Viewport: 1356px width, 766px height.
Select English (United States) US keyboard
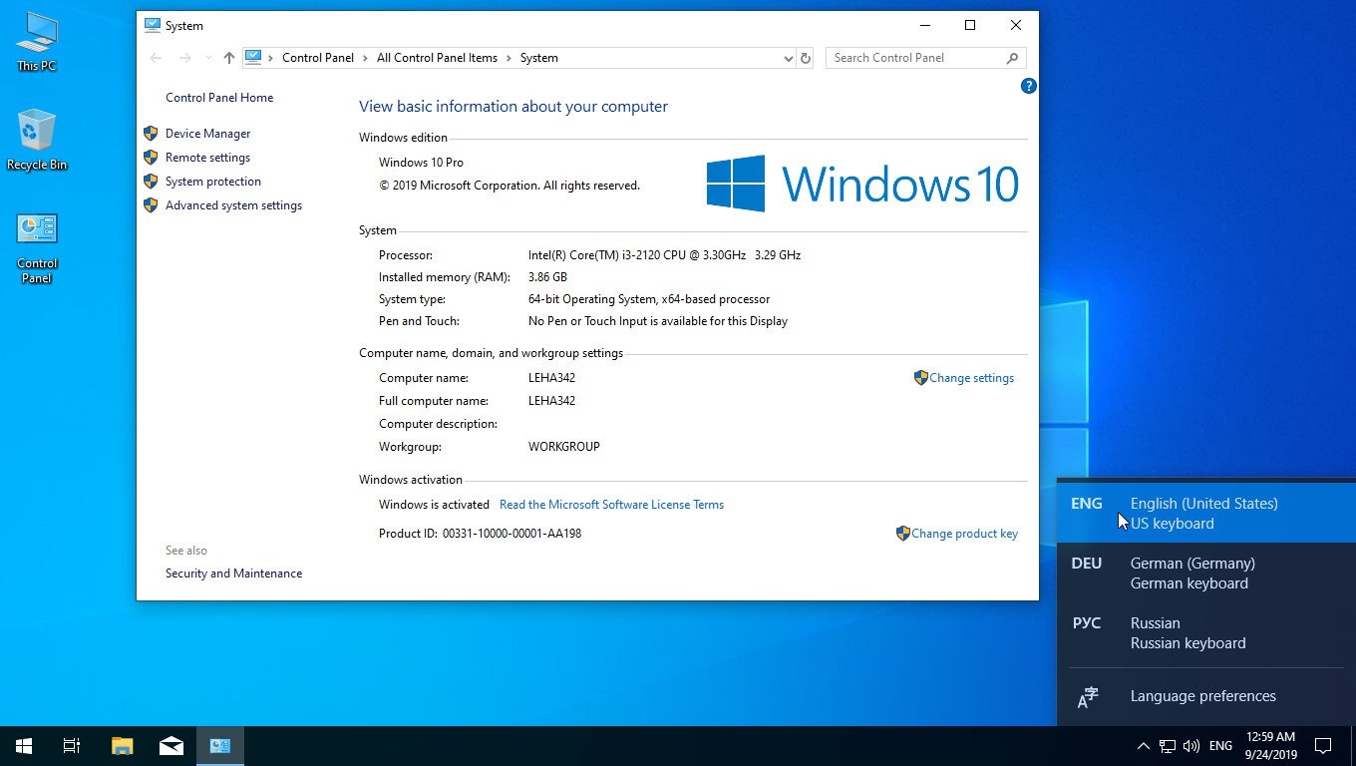click(x=1206, y=513)
